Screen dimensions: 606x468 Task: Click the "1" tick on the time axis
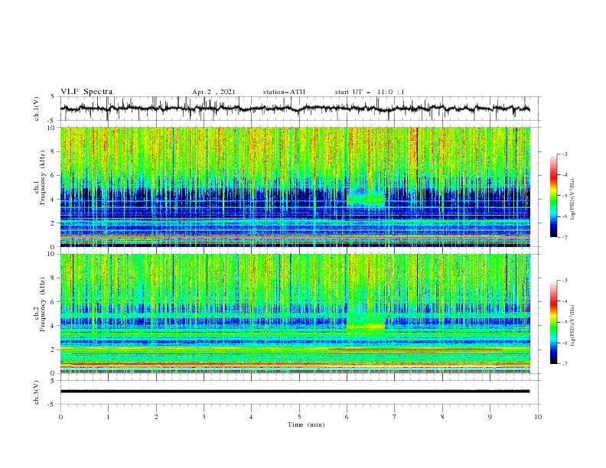pyautogui.click(x=108, y=417)
